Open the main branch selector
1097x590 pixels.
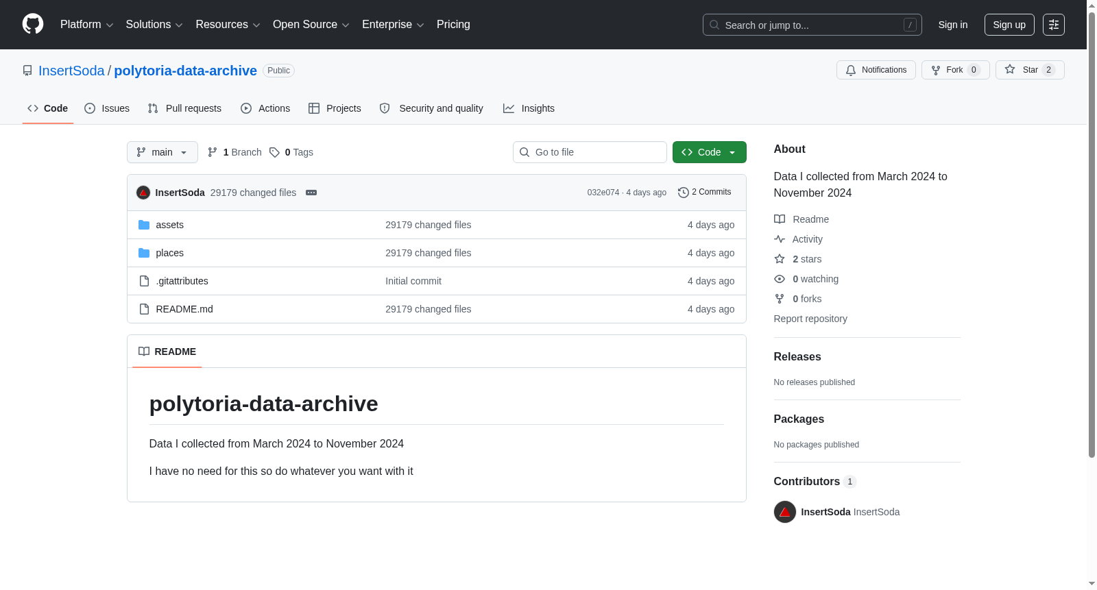click(162, 152)
